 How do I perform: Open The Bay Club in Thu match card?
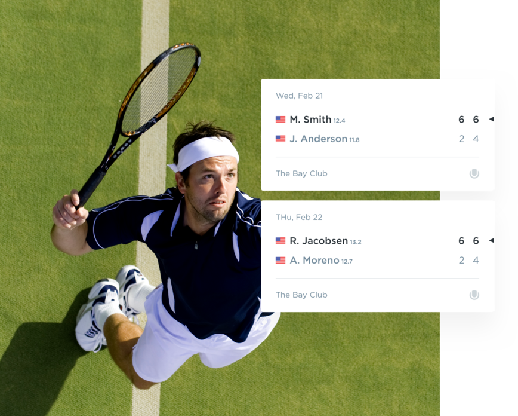(x=301, y=295)
